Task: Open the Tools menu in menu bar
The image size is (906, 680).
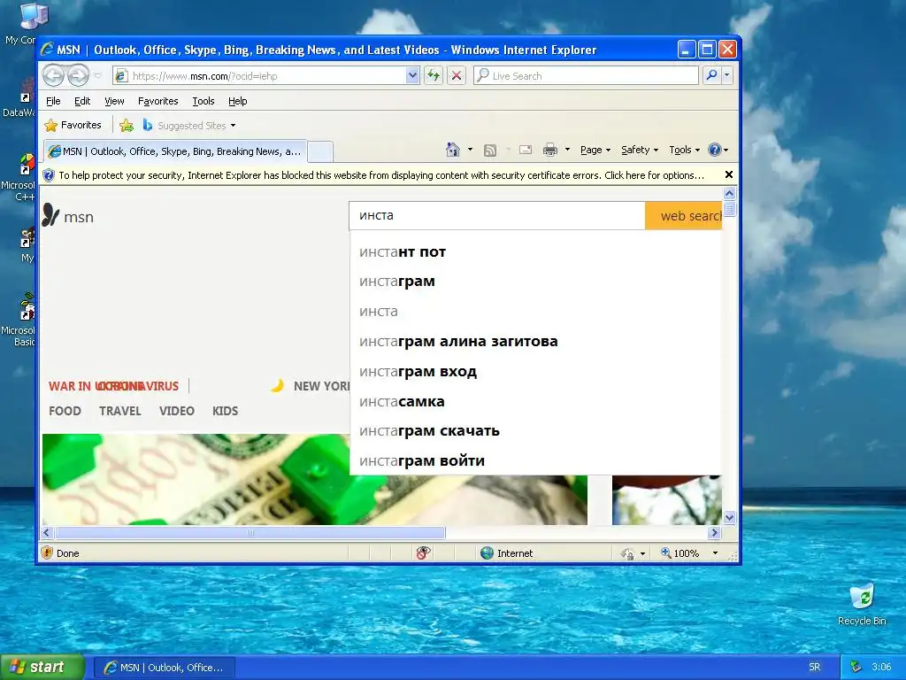Action: [203, 101]
